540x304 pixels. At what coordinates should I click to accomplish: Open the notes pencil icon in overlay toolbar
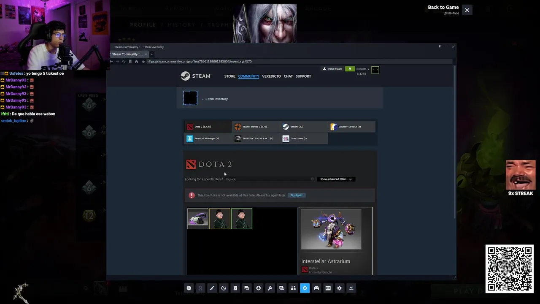point(212,288)
